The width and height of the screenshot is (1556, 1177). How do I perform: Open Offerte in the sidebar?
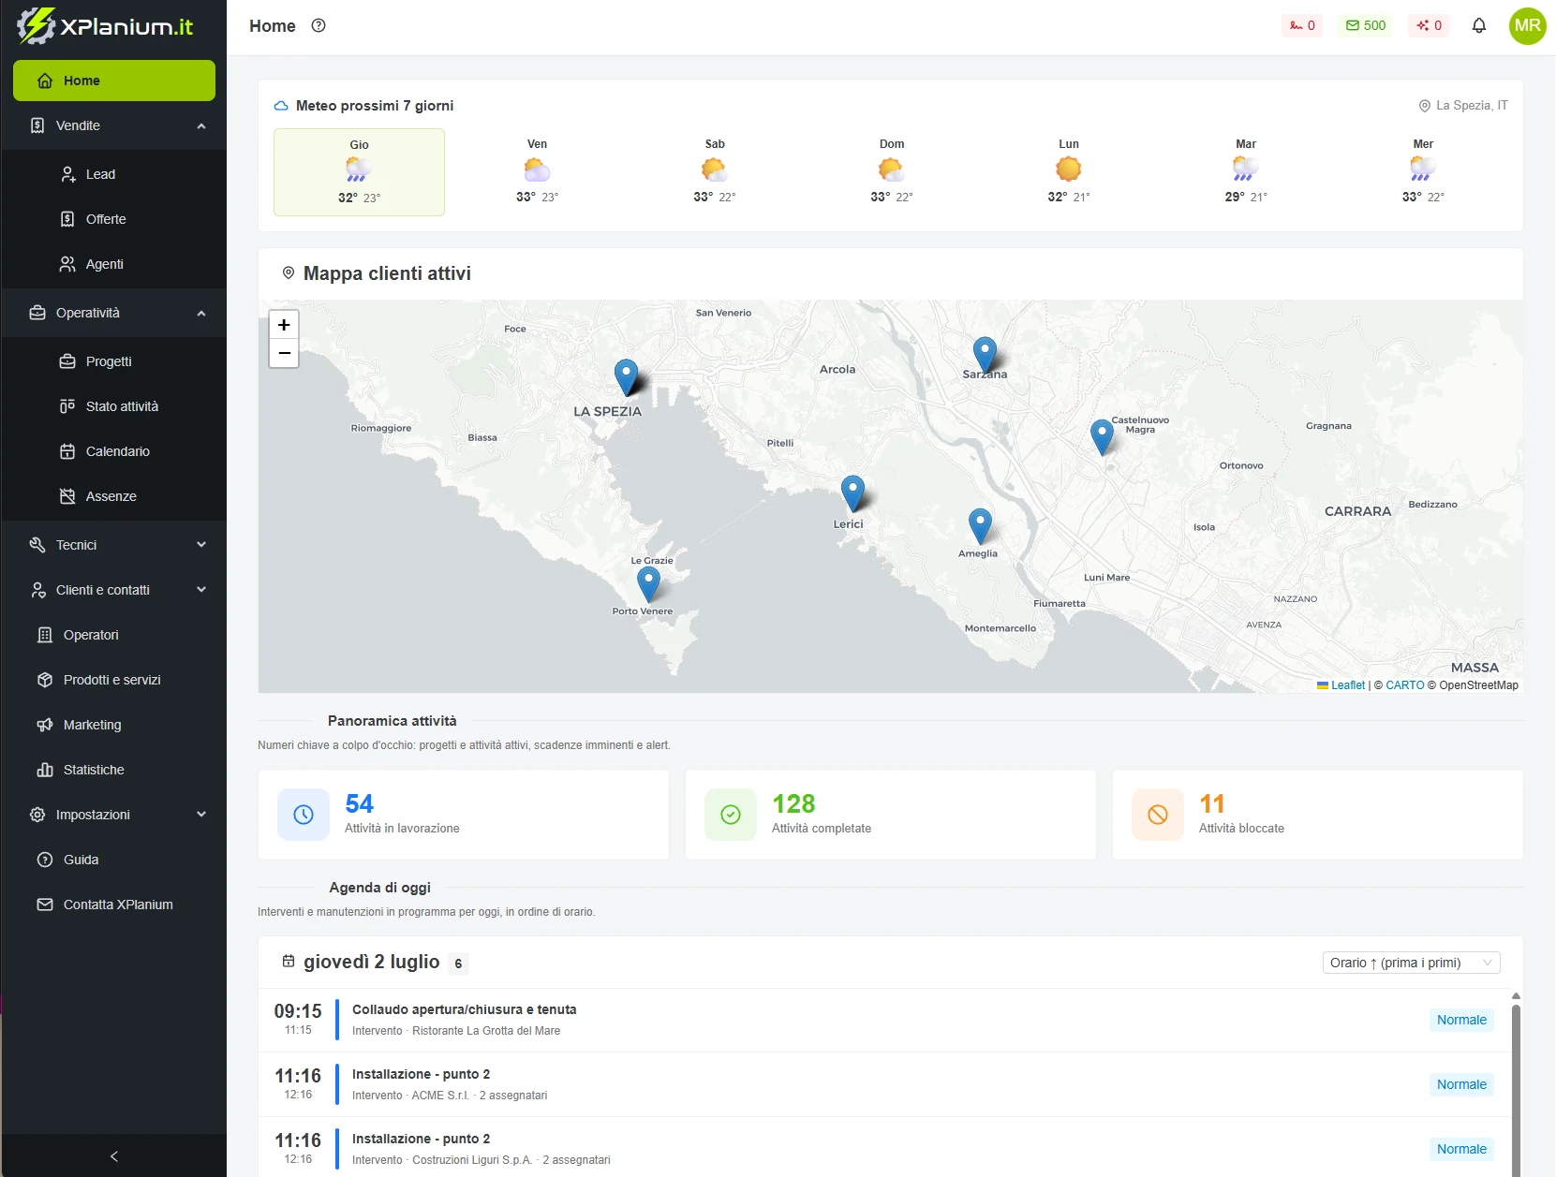114,219
